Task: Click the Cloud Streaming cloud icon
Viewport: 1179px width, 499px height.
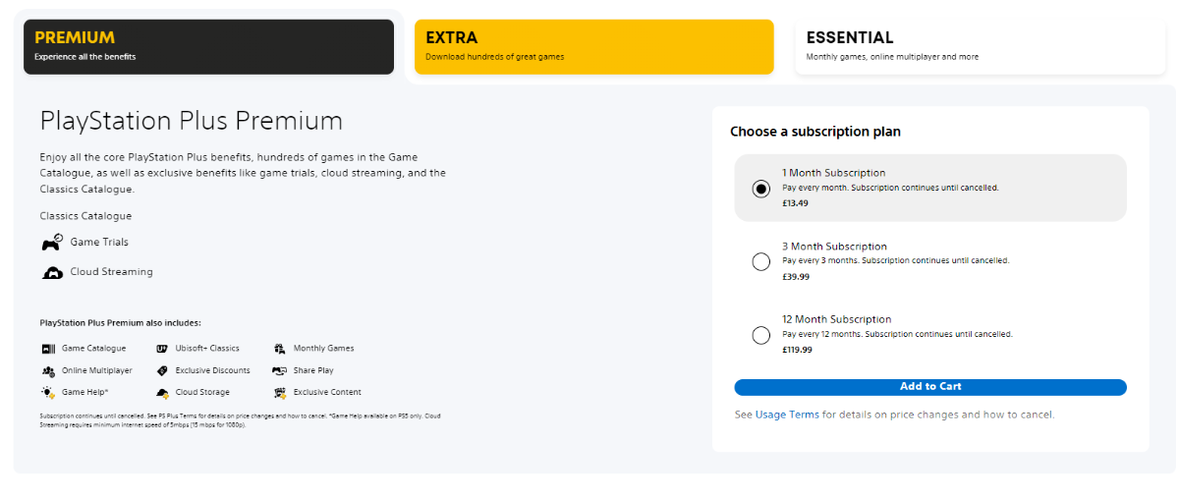Action: (x=52, y=273)
